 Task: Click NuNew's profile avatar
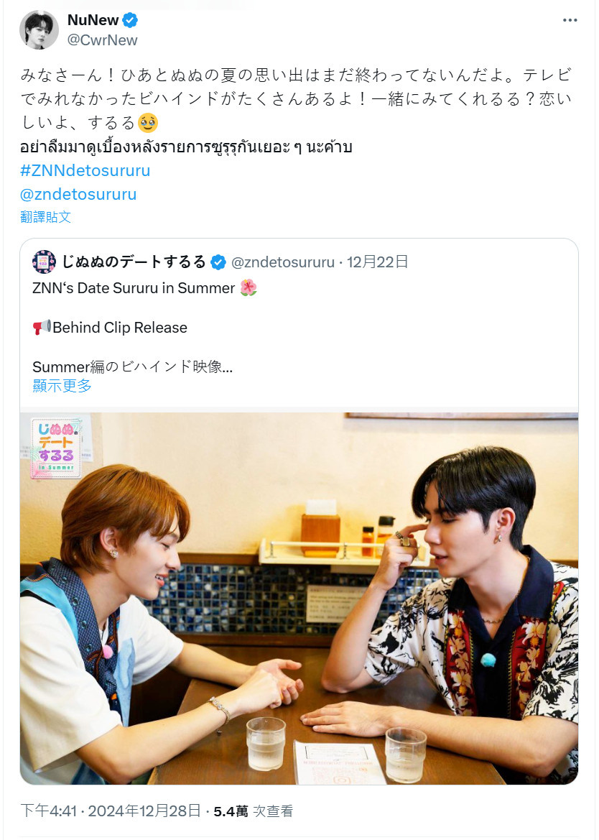click(x=39, y=30)
